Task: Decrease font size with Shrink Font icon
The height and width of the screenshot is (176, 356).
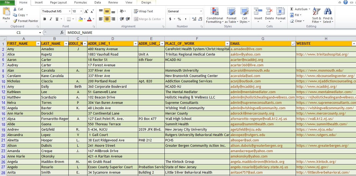Action: click(x=92, y=11)
